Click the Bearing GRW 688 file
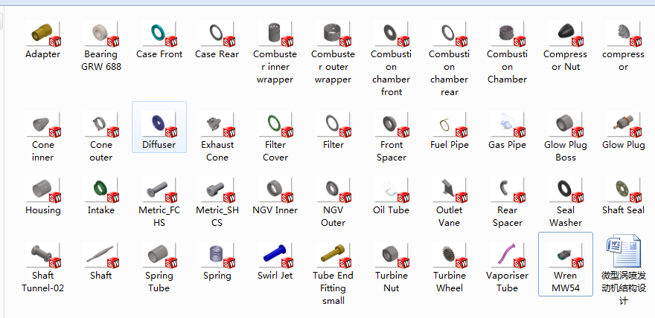Viewport: 655px width, 318px height. [100, 34]
